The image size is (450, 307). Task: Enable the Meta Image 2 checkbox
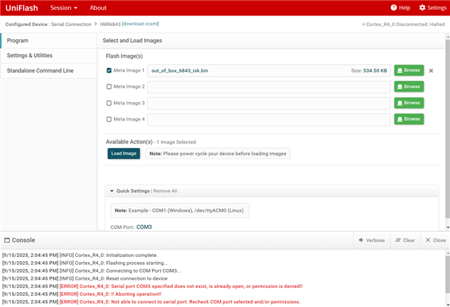pyautogui.click(x=109, y=87)
